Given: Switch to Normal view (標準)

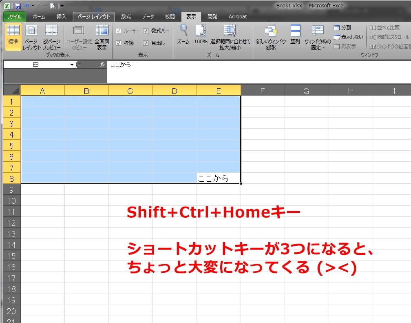Looking at the screenshot, I should (12, 37).
